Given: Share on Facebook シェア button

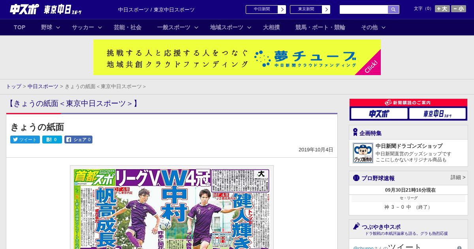Looking at the screenshot, I should click(x=79, y=140).
